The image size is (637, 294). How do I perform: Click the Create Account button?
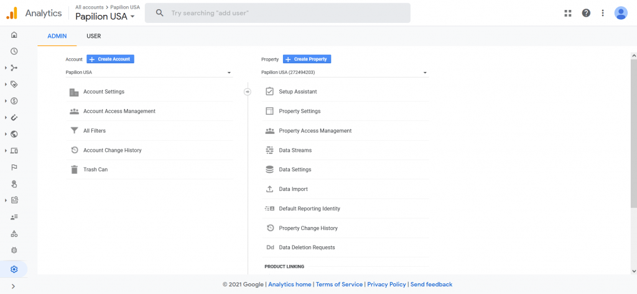pyautogui.click(x=110, y=59)
